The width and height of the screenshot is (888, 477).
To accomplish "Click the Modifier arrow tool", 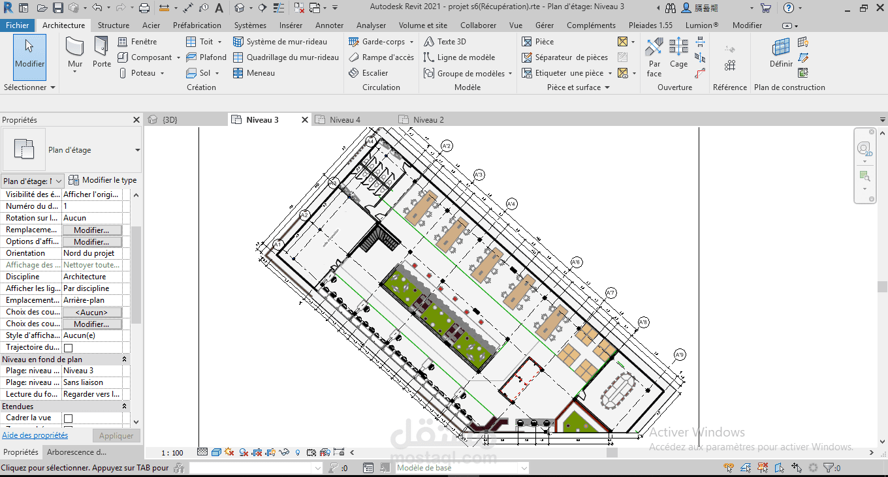I will pos(29,57).
